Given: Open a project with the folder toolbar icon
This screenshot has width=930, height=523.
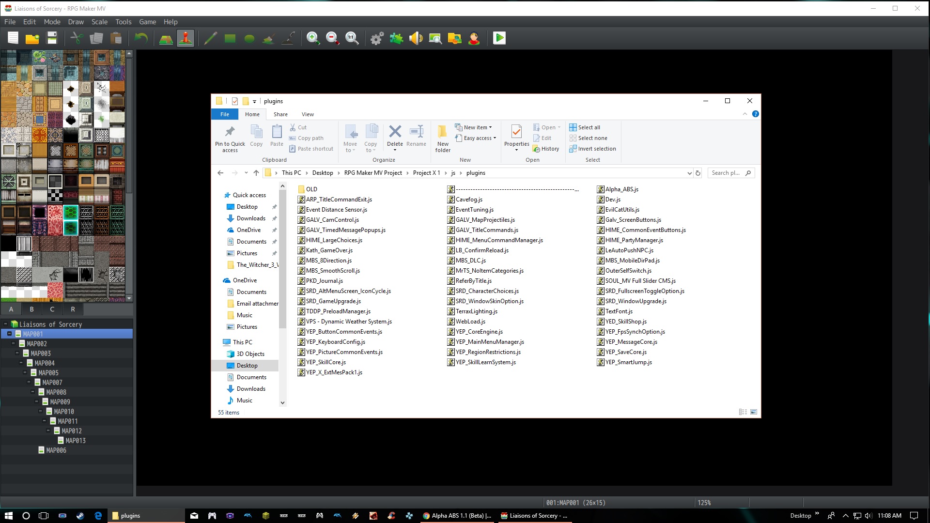Looking at the screenshot, I should tap(32, 38).
